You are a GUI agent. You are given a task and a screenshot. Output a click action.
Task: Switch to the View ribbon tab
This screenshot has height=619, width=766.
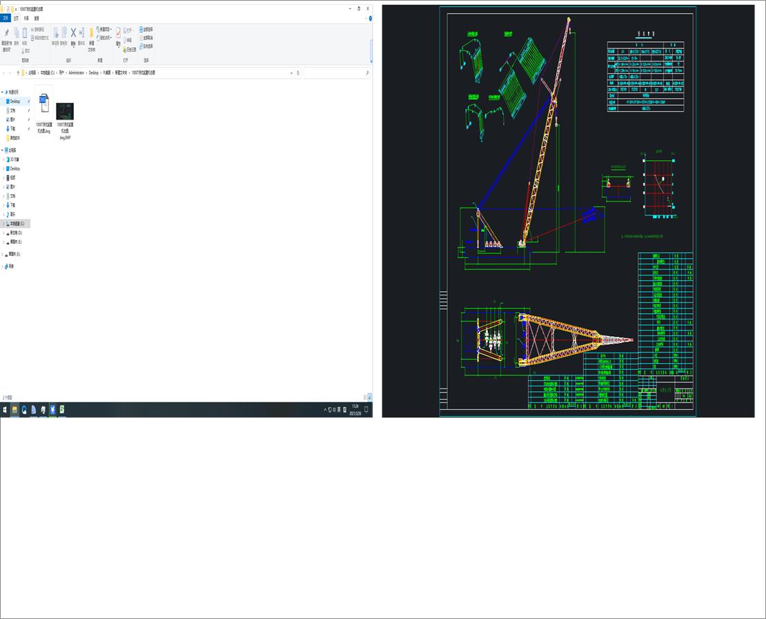click(x=36, y=19)
